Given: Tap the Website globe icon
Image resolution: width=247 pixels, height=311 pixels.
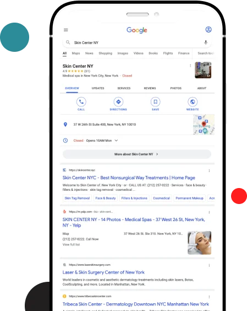Looking at the screenshot, I should (193, 102).
